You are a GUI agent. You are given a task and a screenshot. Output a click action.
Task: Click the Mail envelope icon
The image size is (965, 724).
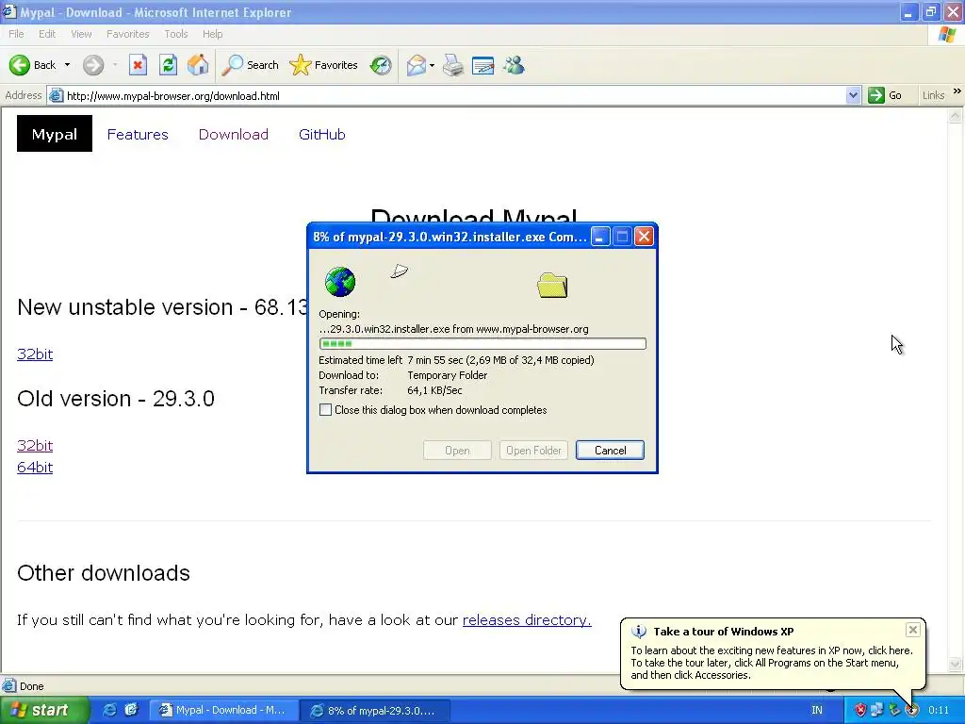417,65
